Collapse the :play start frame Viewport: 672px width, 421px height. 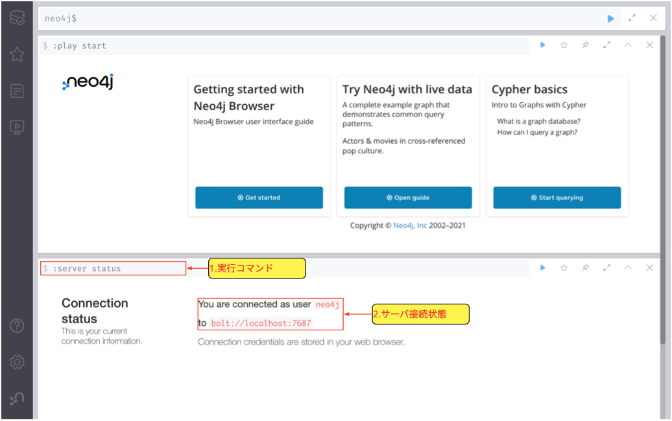pyautogui.click(x=628, y=45)
